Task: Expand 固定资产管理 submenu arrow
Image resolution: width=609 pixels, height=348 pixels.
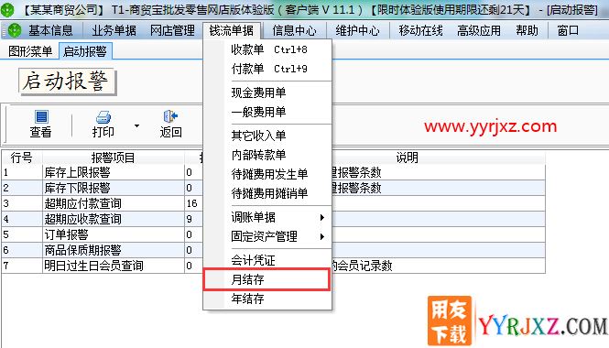Action: tap(322, 236)
